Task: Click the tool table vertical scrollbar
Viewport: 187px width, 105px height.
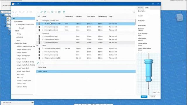Action: point(135,22)
